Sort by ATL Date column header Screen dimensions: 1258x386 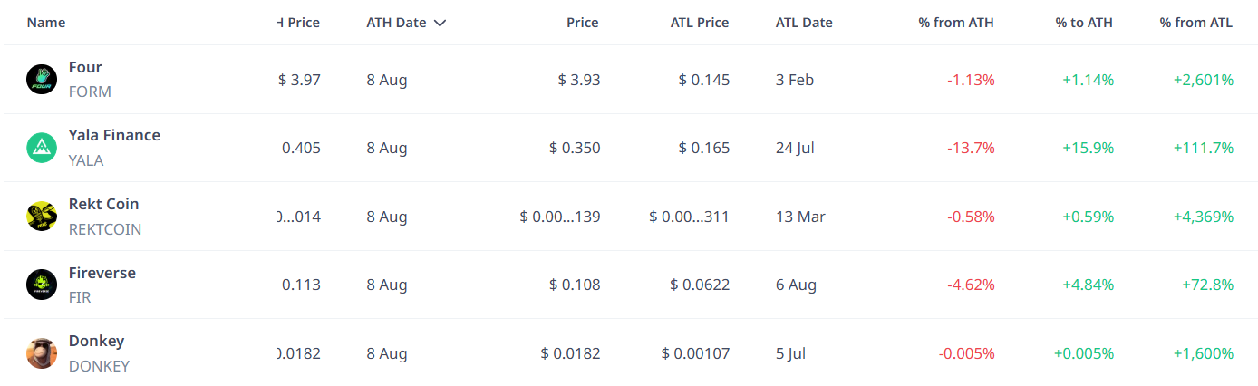[x=804, y=23]
